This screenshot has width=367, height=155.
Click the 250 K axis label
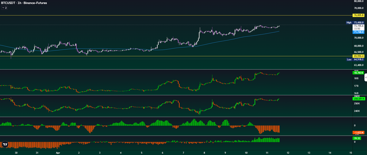point(357,104)
